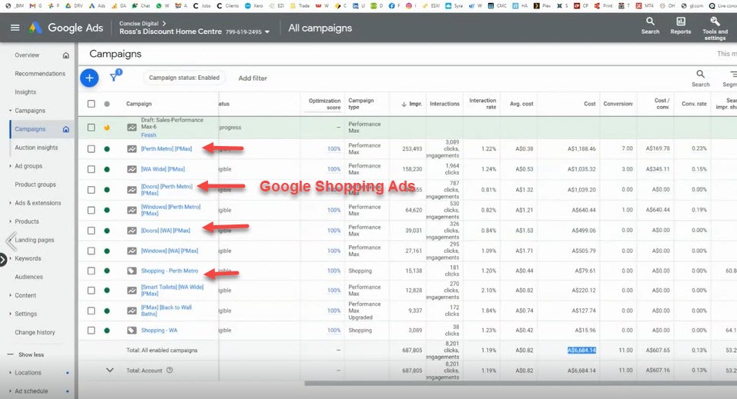Check the draft Sales-Performance Max-6 row
The height and width of the screenshot is (399, 737).
(x=91, y=127)
